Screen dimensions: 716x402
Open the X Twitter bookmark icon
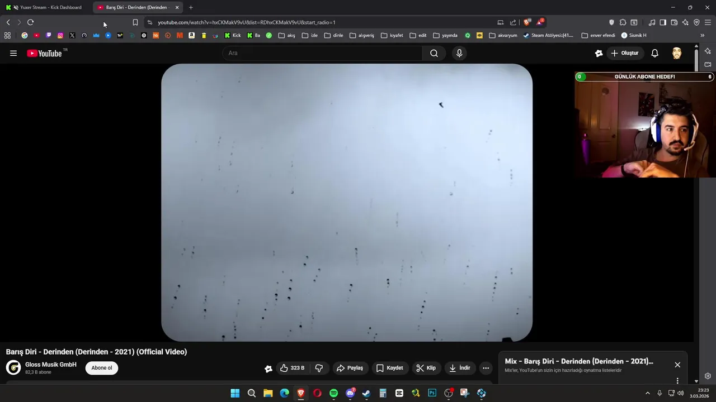[x=72, y=35]
